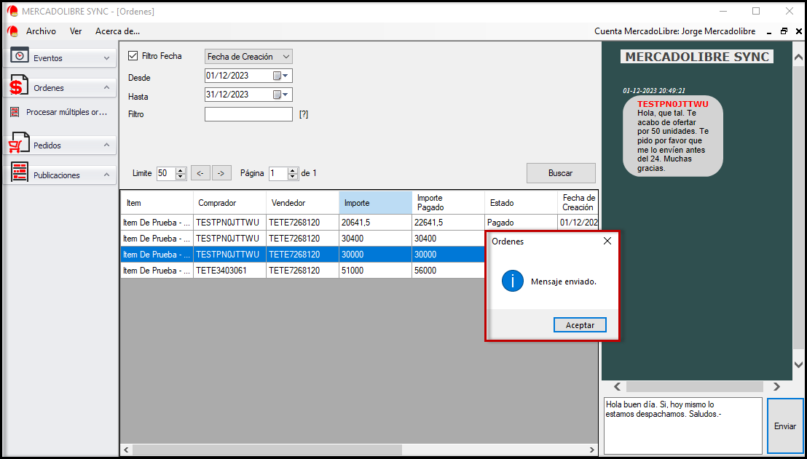Screen dimensions: 807x459
Task: Sort by the Importe Pagado column header
Action: [448, 203]
